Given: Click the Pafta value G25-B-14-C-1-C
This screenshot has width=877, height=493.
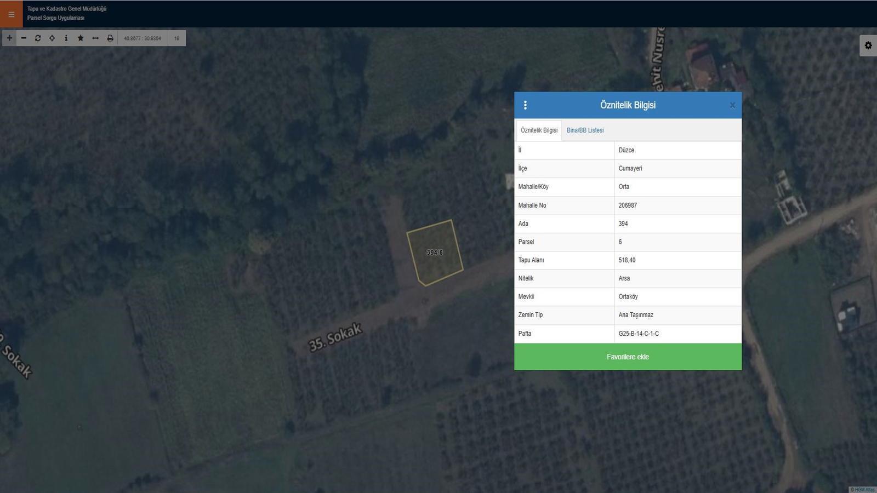Looking at the screenshot, I should [639, 334].
